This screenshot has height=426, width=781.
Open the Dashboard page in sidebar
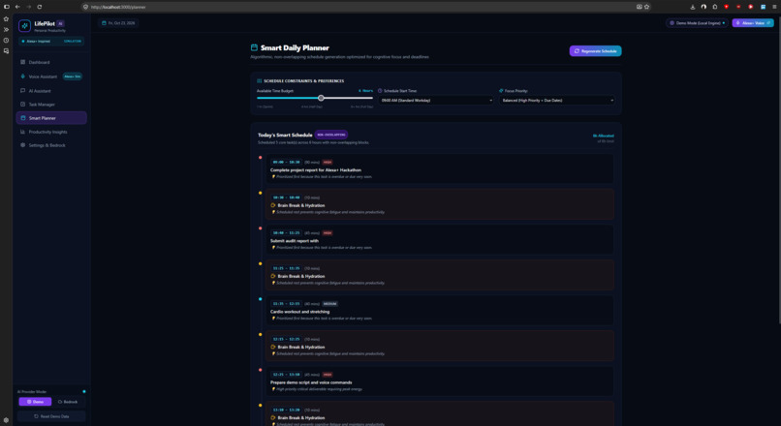point(51,62)
